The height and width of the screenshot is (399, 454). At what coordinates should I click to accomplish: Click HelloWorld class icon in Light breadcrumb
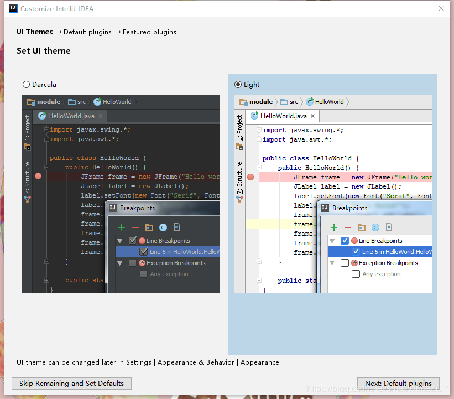coord(310,101)
